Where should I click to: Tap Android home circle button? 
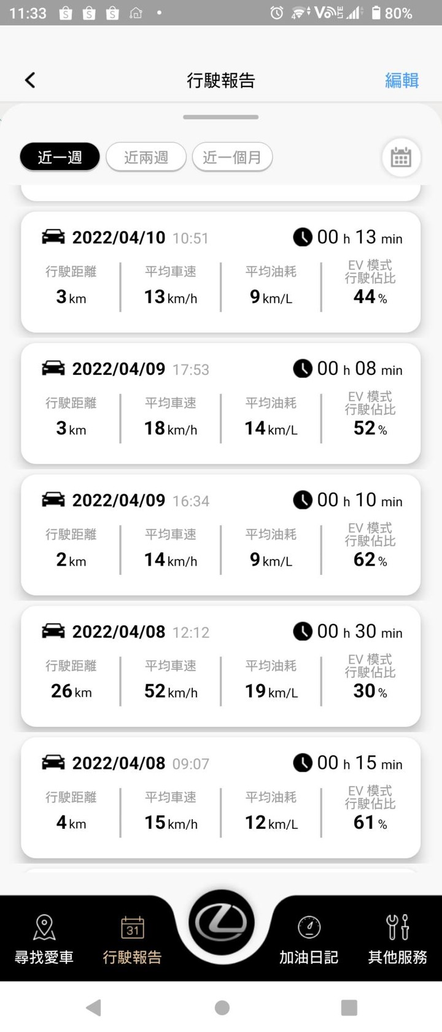coord(222,1007)
